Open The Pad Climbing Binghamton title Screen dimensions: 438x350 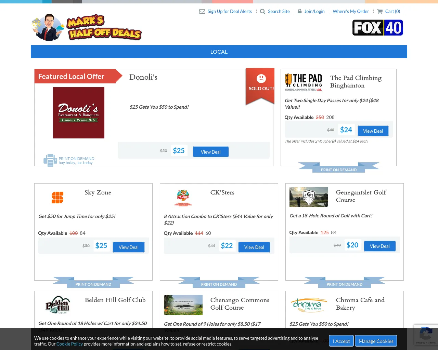(356, 82)
